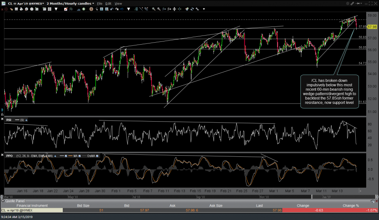Click the gray OsMA line color swatch

84,156
